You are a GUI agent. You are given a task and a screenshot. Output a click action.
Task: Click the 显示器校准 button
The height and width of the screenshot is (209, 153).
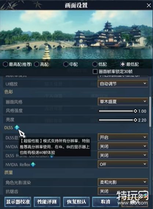18,202
